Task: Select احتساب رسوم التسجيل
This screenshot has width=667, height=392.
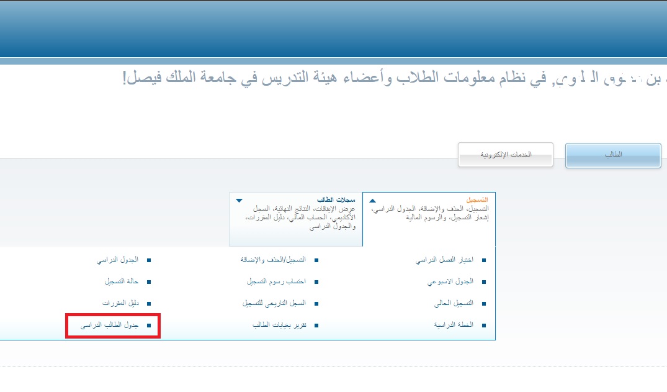Action: [x=277, y=281]
